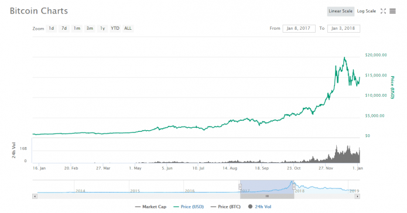Click the 2018 label in navigator
Image resolution: width=407 pixels, height=213 pixels.
[x=299, y=191]
